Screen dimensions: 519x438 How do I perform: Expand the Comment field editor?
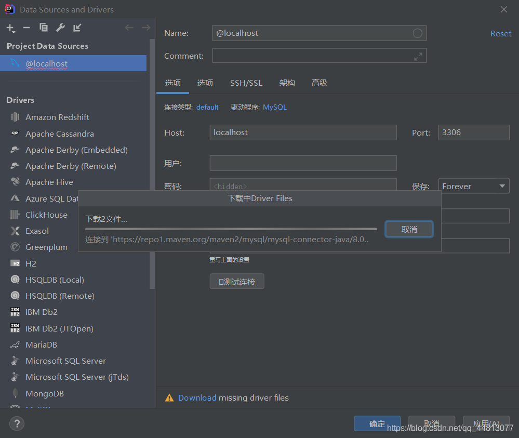[418, 57]
